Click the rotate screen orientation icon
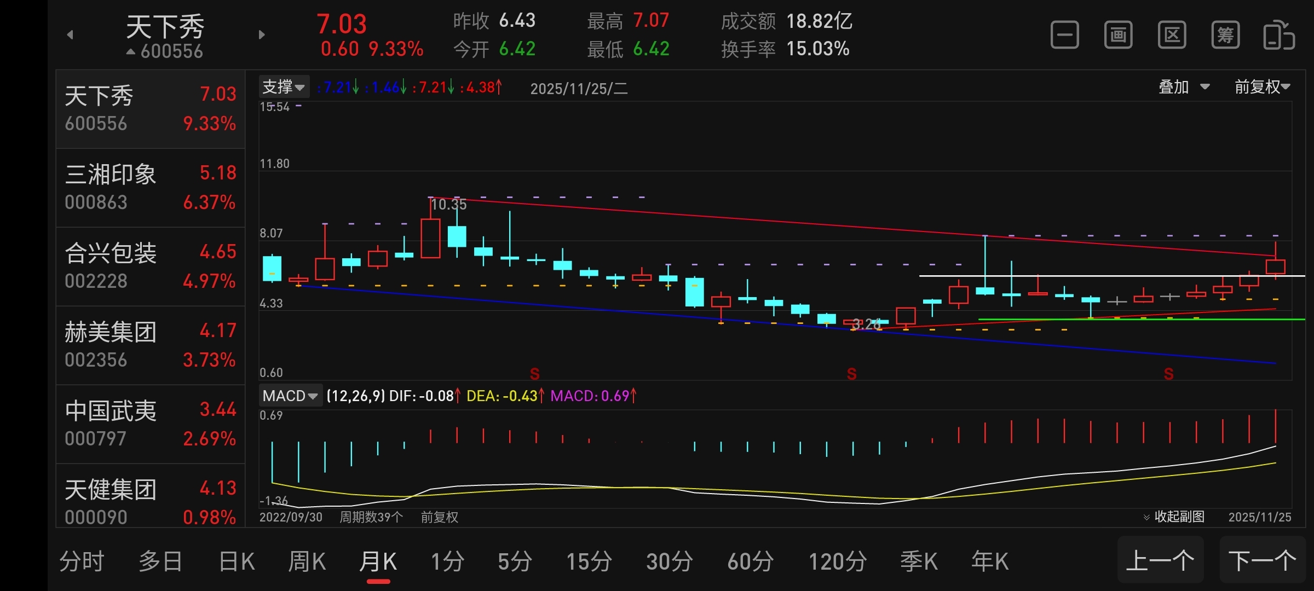Image resolution: width=1314 pixels, height=591 pixels. 1278,36
